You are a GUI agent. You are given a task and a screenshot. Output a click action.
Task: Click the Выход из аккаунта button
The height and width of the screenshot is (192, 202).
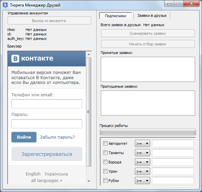pyautogui.click(x=49, y=21)
